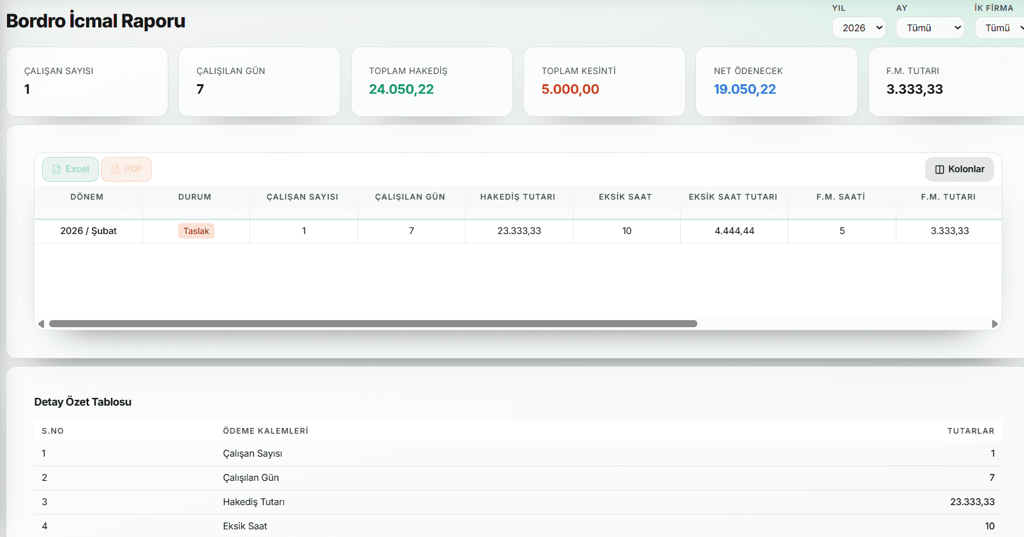
Task: Select the Çalışılan Gün detail row
Action: (x=518, y=478)
